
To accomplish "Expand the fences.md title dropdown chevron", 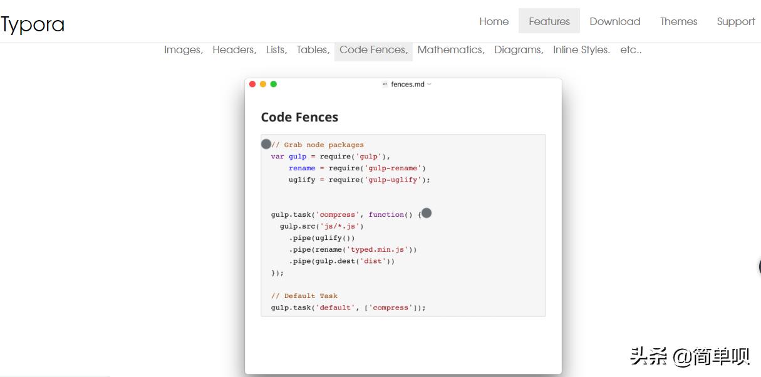I will [430, 85].
